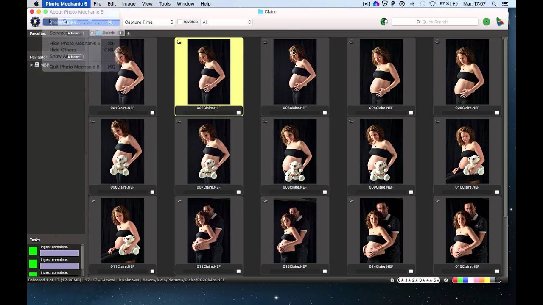The width and height of the screenshot is (543, 305).
Task: Open the Tools menu
Action: 165,4
